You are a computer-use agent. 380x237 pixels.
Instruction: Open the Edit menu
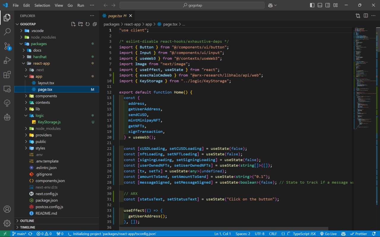[26, 5]
